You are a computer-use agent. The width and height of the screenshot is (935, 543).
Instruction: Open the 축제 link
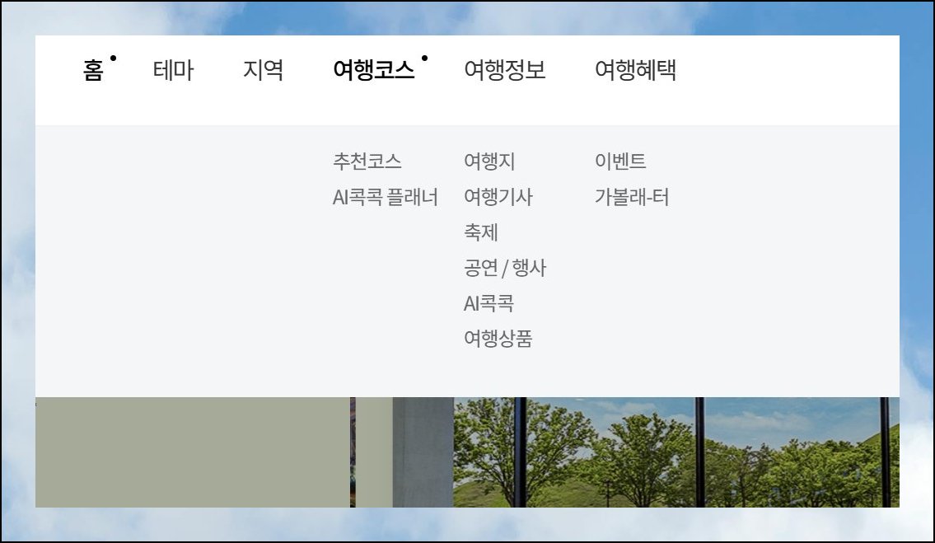[480, 232]
